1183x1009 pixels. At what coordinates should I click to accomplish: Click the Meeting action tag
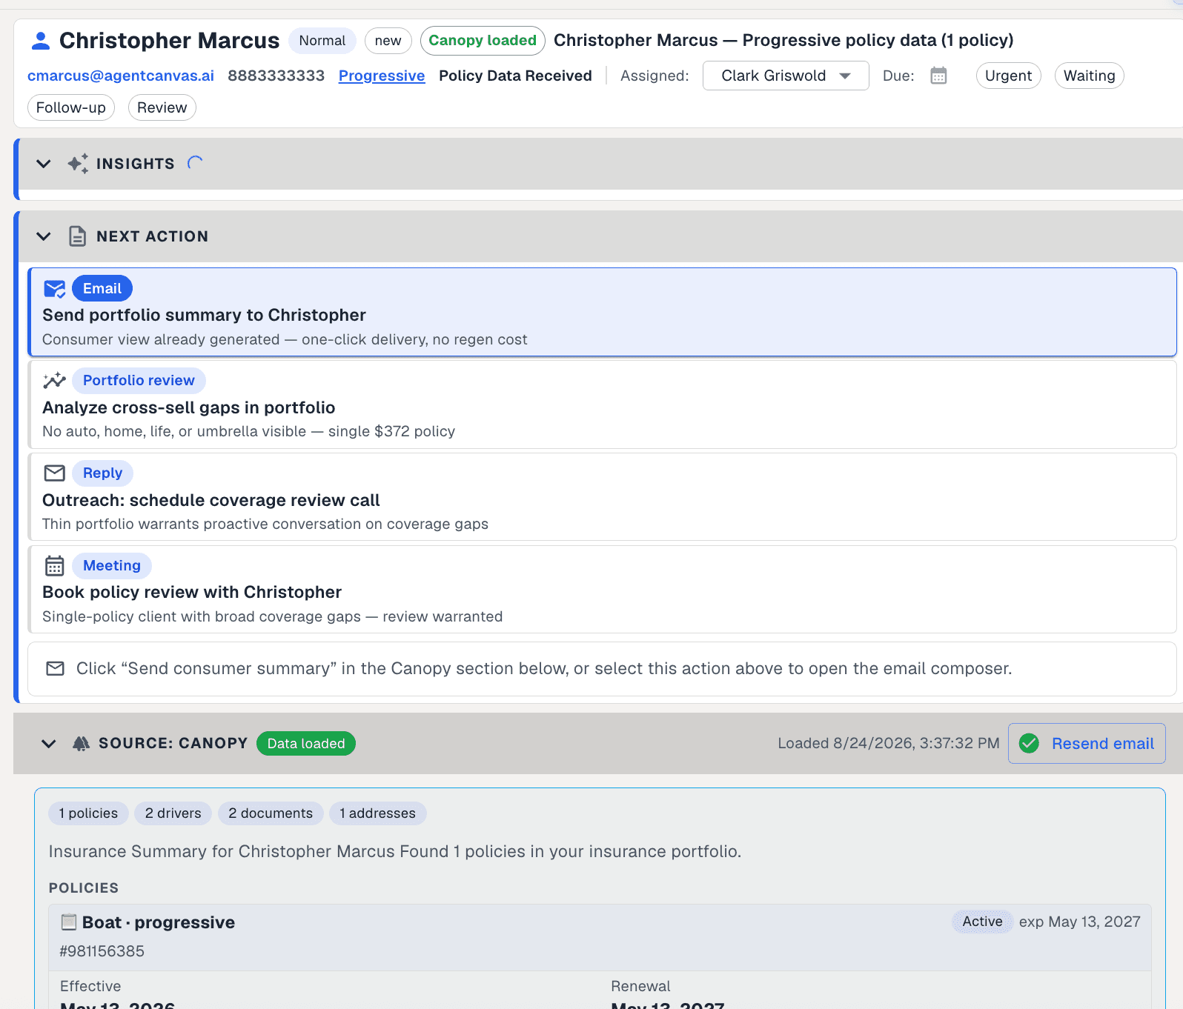coord(112,565)
